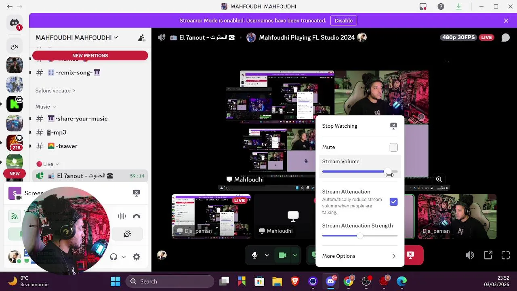Open camera options arrow in call bar
The height and width of the screenshot is (291, 517).
pos(295,255)
